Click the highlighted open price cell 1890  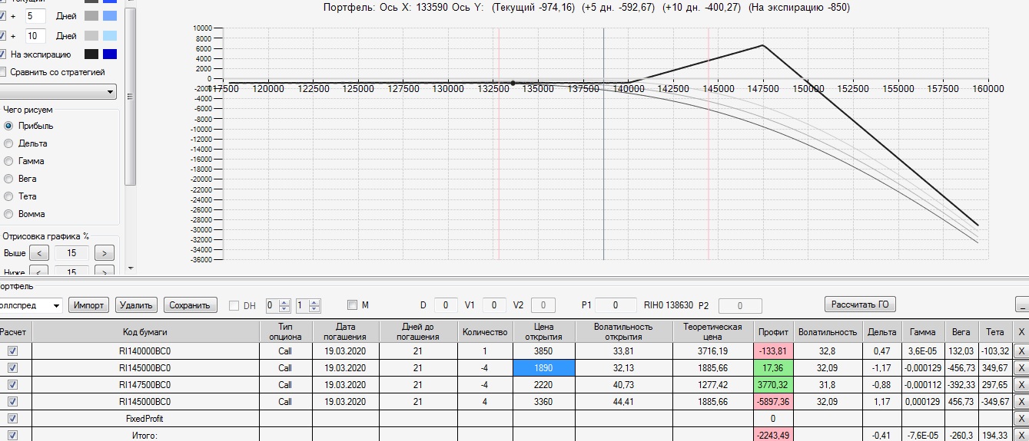(543, 368)
